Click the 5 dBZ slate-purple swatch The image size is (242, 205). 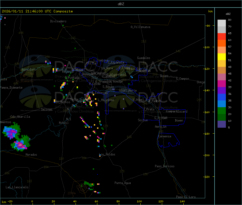click(x=222, y=124)
